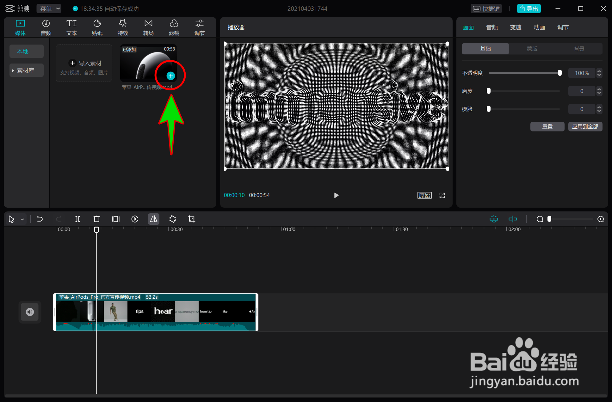The image size is (612, 402).
Task: Click the redo arrow icon
Action: [59, 219]
